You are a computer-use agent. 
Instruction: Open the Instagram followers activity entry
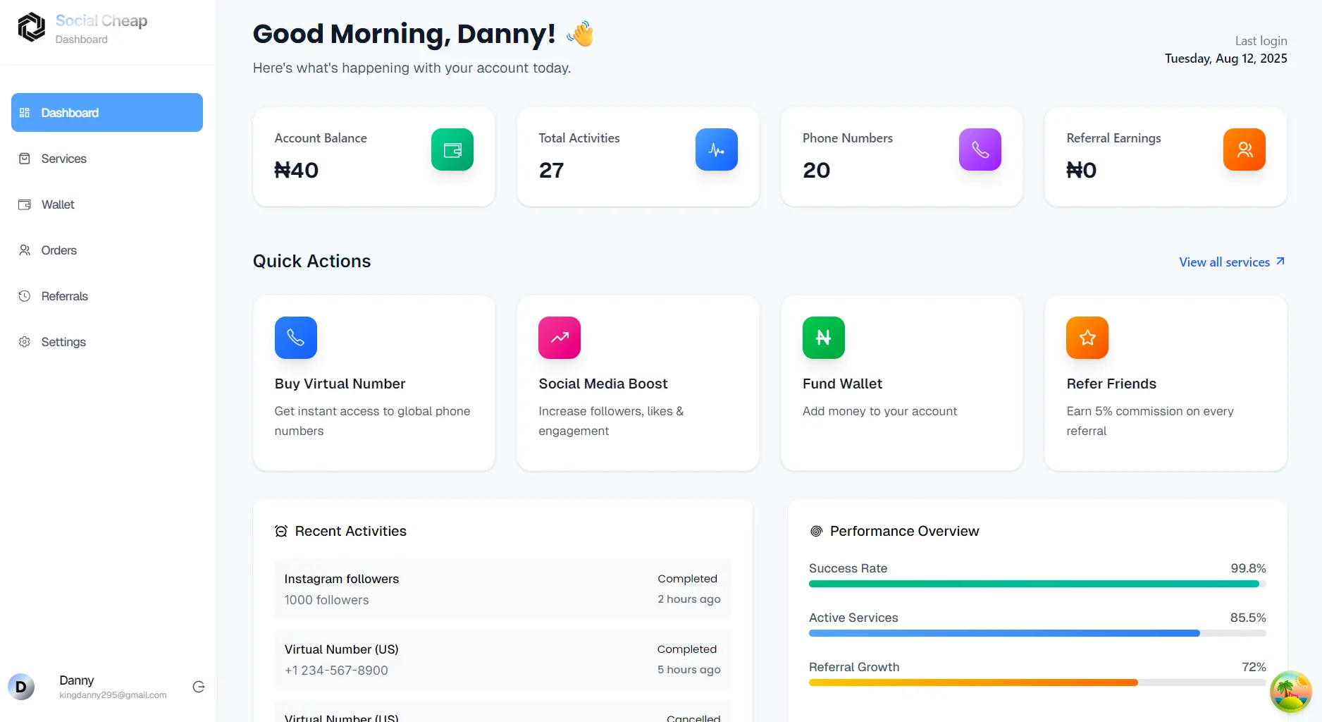502,589
